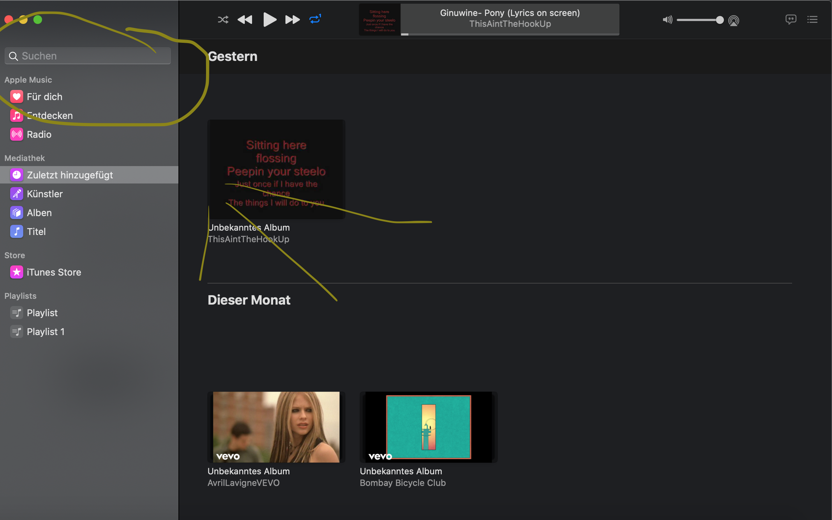Select Künstler in the Mediathek

point(45,194)
